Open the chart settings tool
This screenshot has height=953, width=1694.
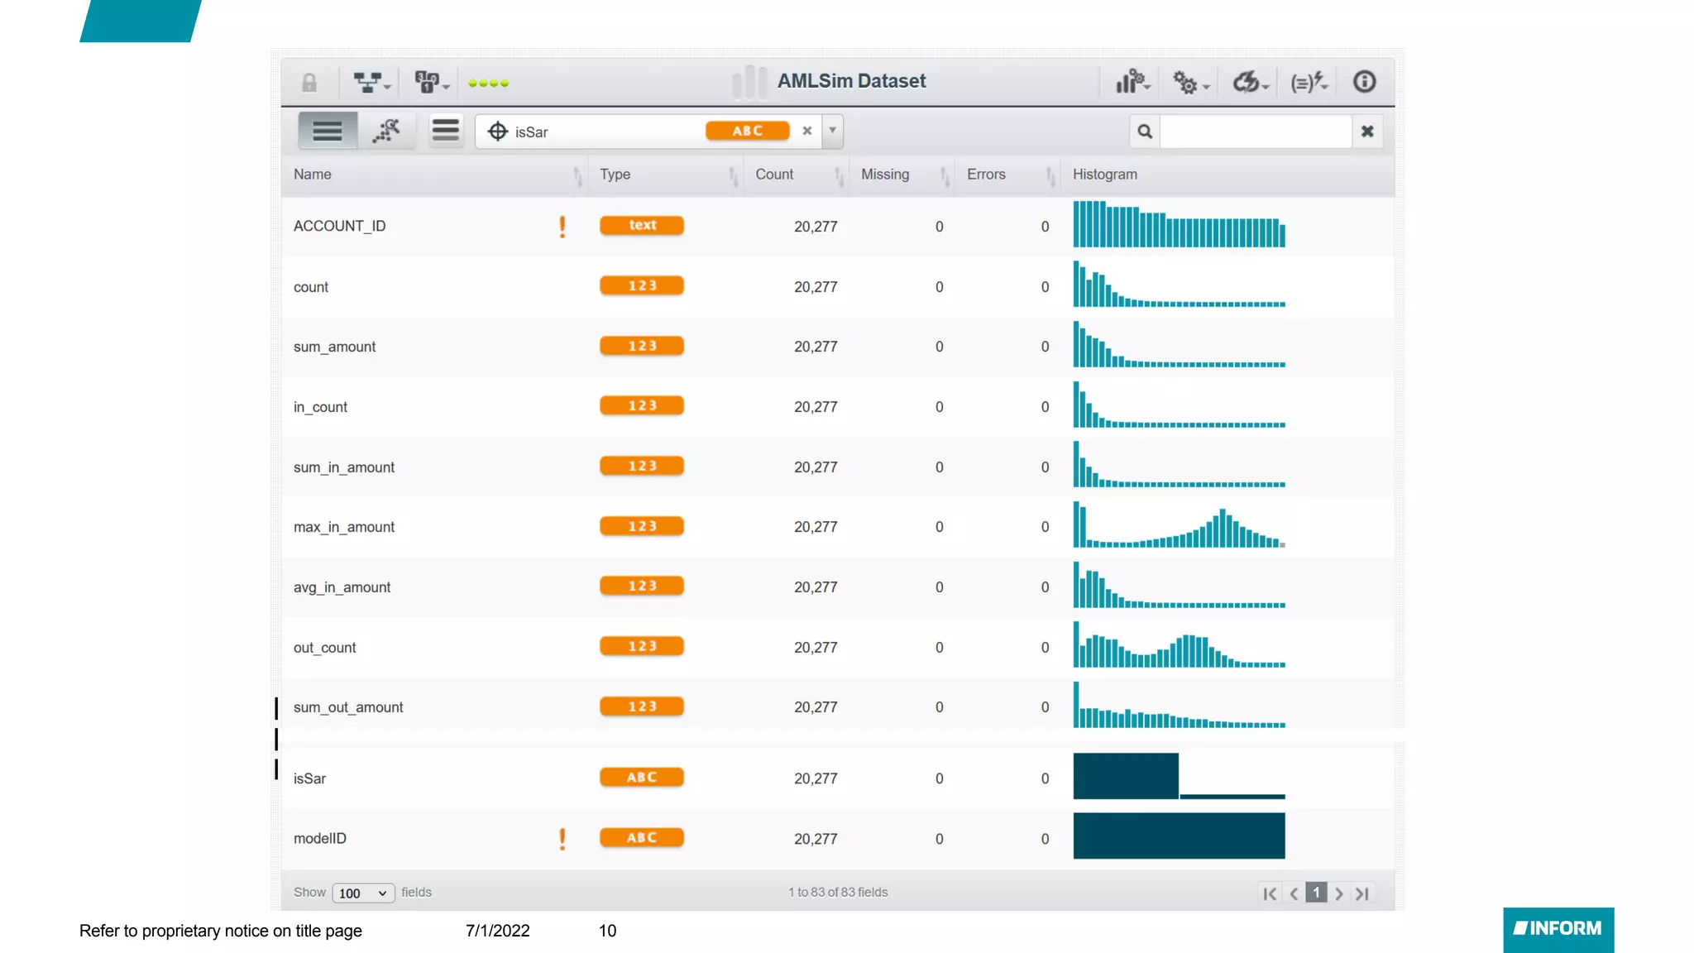(x=1132, y=82)
